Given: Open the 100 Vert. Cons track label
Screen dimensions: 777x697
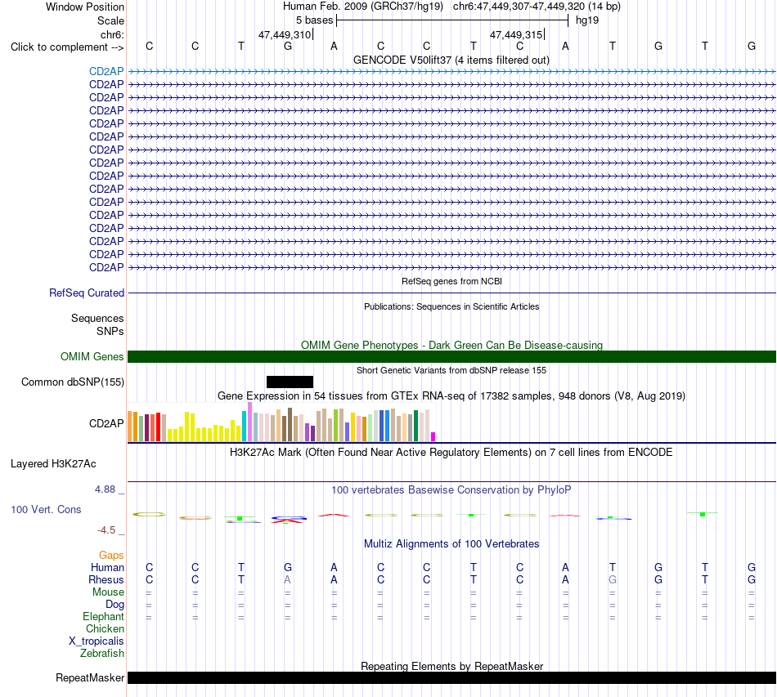Looking at the screenshot, I should coord(46,509).
